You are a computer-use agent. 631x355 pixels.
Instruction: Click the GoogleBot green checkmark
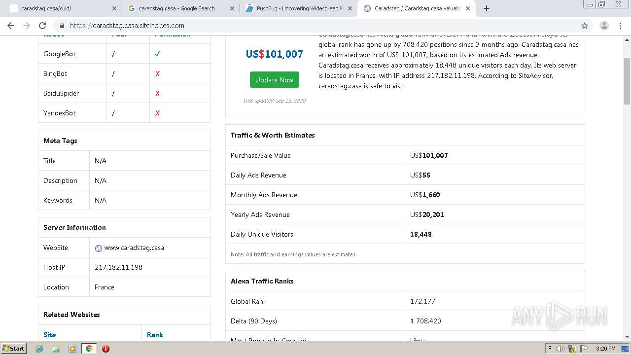point(158,54)
